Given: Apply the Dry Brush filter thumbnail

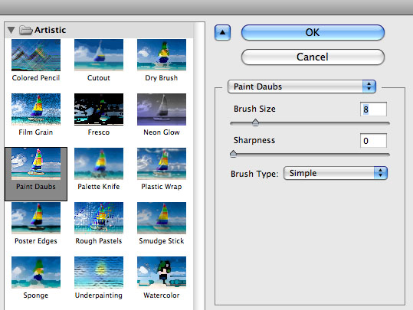Looking at the screenshot, I should pyautogui.click(x=162, y=55).
